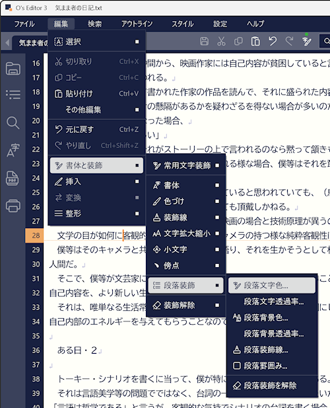Select 段落背景色... menu item
Screen dimensions: 330x408
click(x=272, y=317)
